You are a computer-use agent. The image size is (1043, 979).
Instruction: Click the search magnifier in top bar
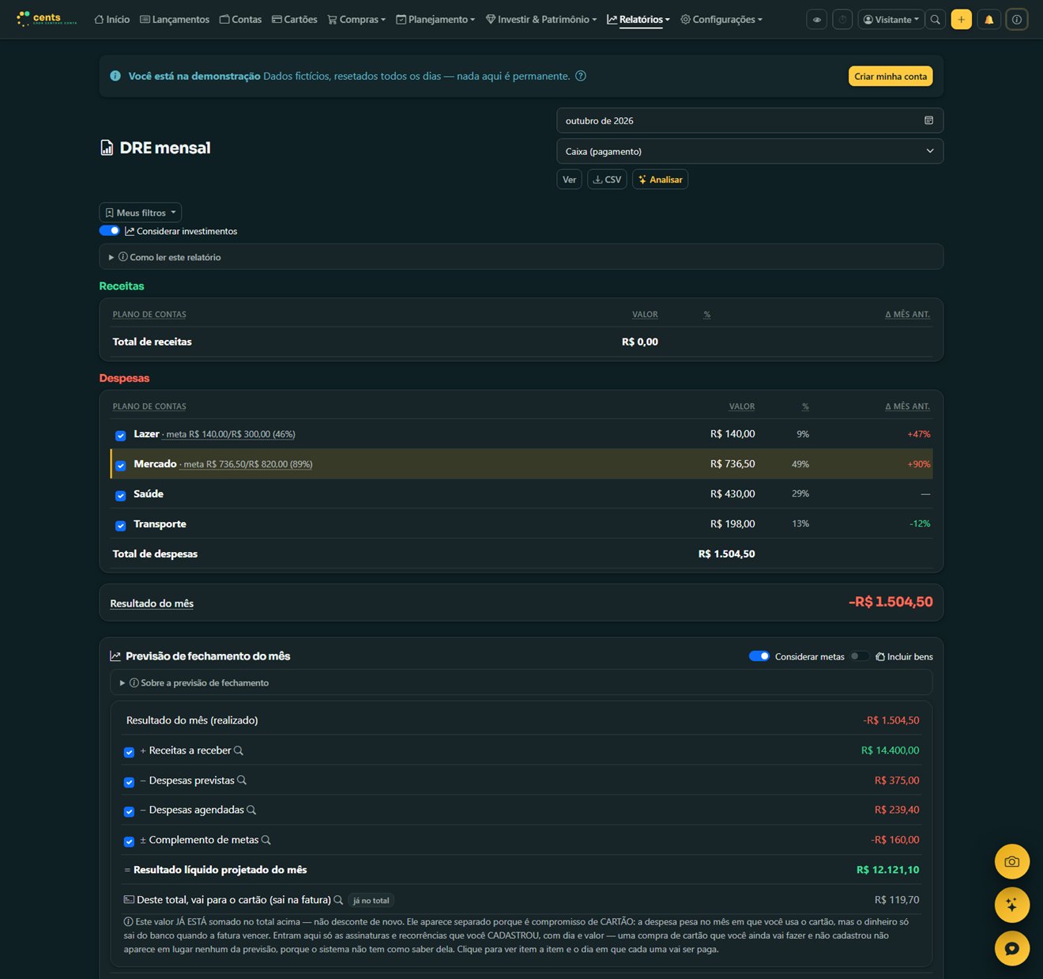tap(936, 20)
